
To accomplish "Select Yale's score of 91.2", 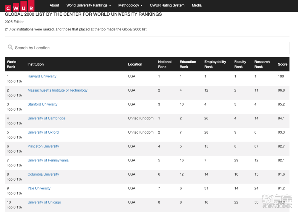I will click(281, 188).
